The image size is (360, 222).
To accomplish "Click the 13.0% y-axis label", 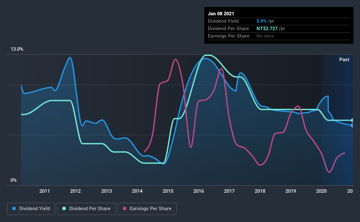I will (x=17, y=49).
